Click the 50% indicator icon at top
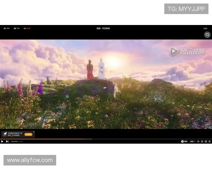212x169 pixels. [7, 28]
